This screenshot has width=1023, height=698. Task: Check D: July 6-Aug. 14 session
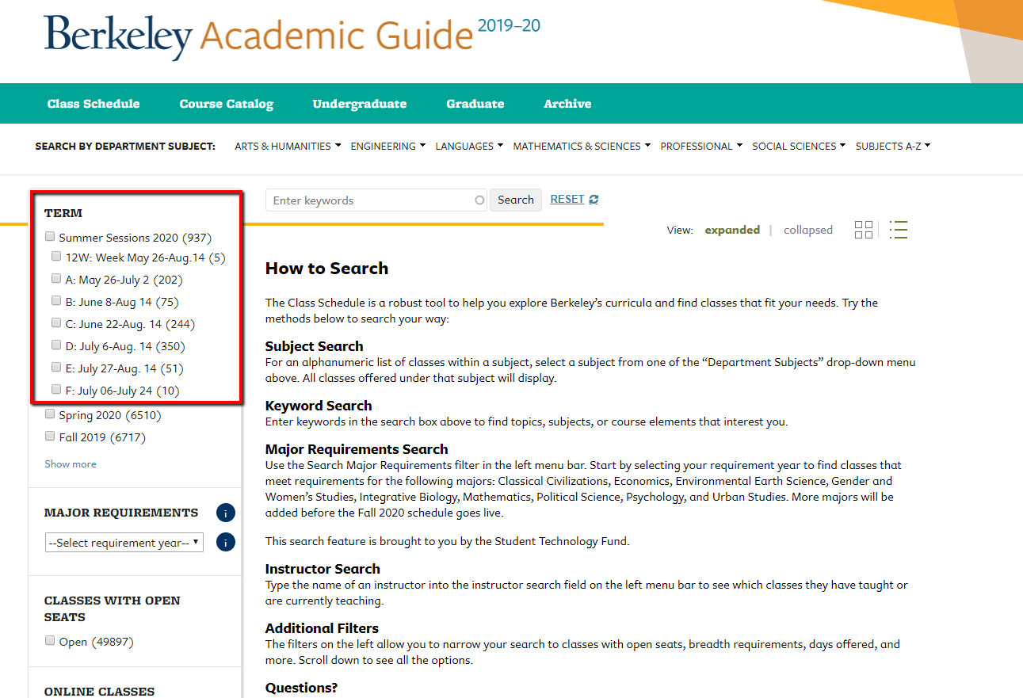pyautogui.click(x=56, y=345)
